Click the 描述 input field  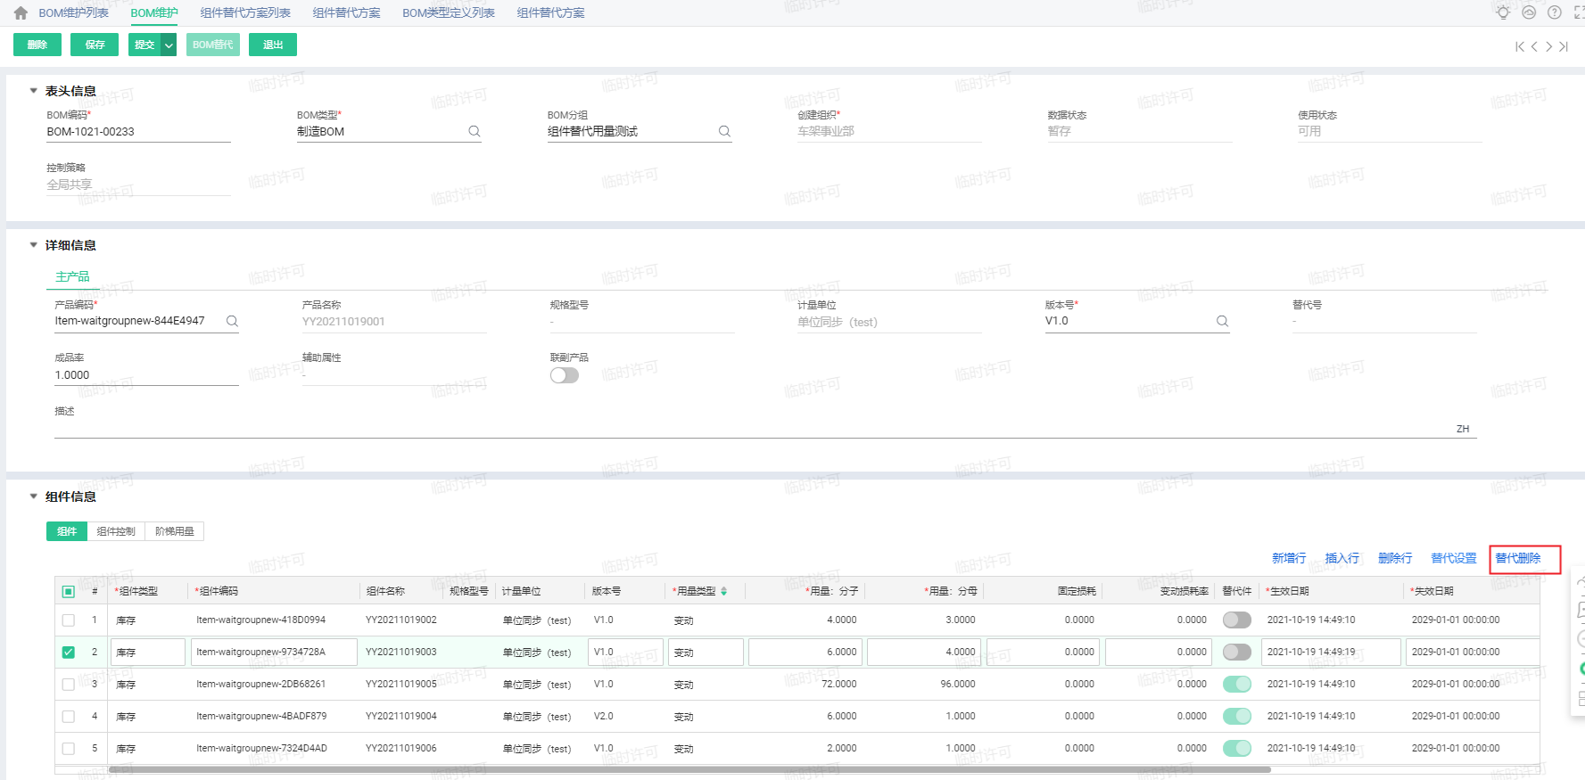(x=765, y=429)
